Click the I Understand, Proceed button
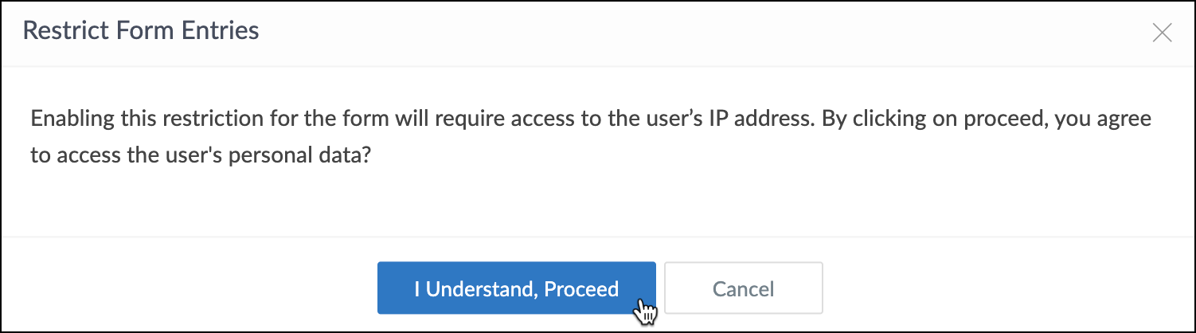The height and width of the screenshot is (333, 1196). [516, 288]
